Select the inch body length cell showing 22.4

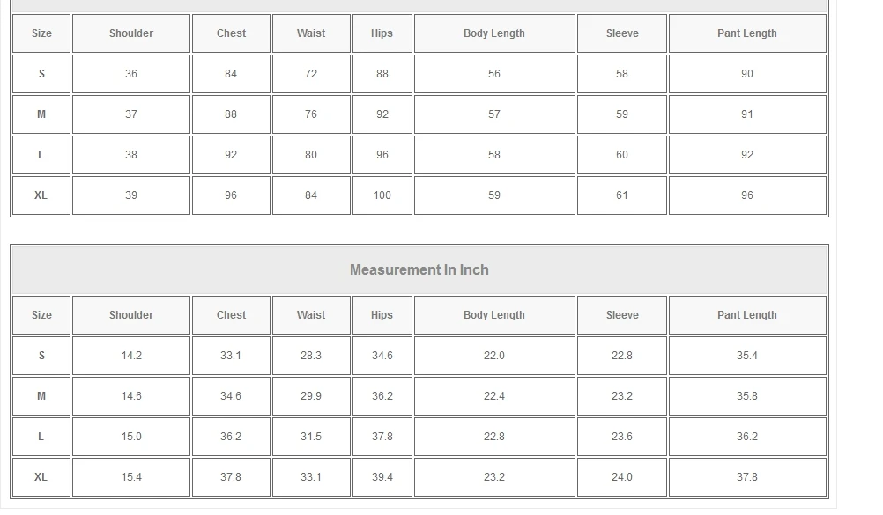point(494,396)
